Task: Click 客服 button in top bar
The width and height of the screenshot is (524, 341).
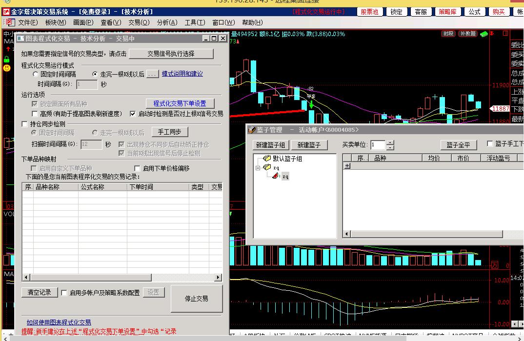Action: [421, 12]
